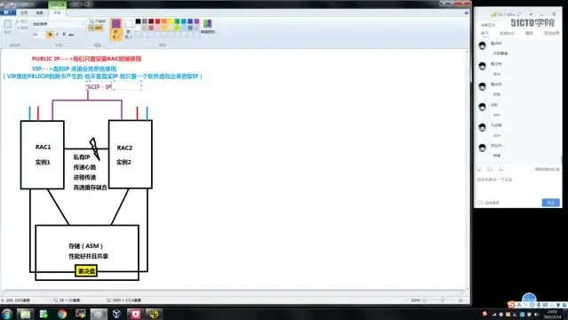Select the Transparent background option
568x320 pixels.
pyautogui.click(x=96, y=28)
